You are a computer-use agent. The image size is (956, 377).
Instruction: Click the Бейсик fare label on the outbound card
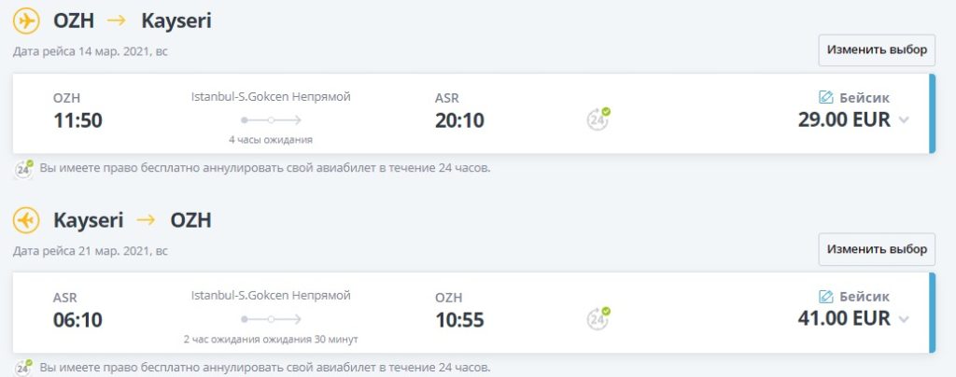pos(865,97)
